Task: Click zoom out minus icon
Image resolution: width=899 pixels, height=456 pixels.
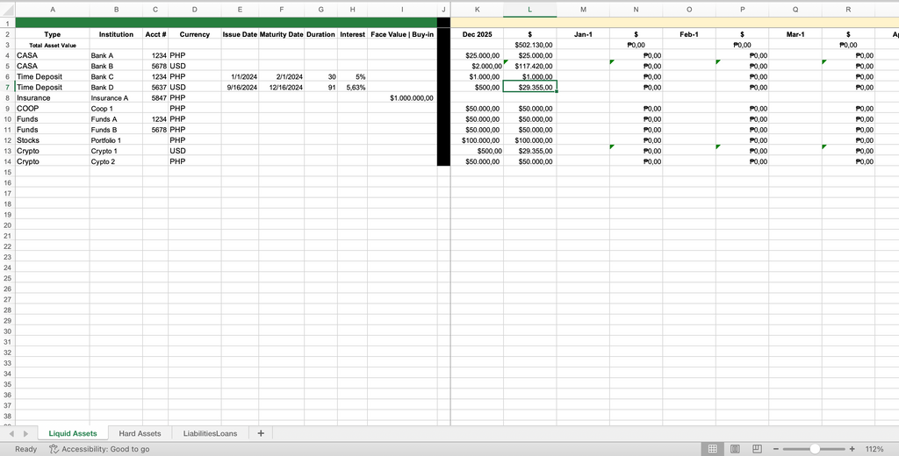Action: [776, 449]
